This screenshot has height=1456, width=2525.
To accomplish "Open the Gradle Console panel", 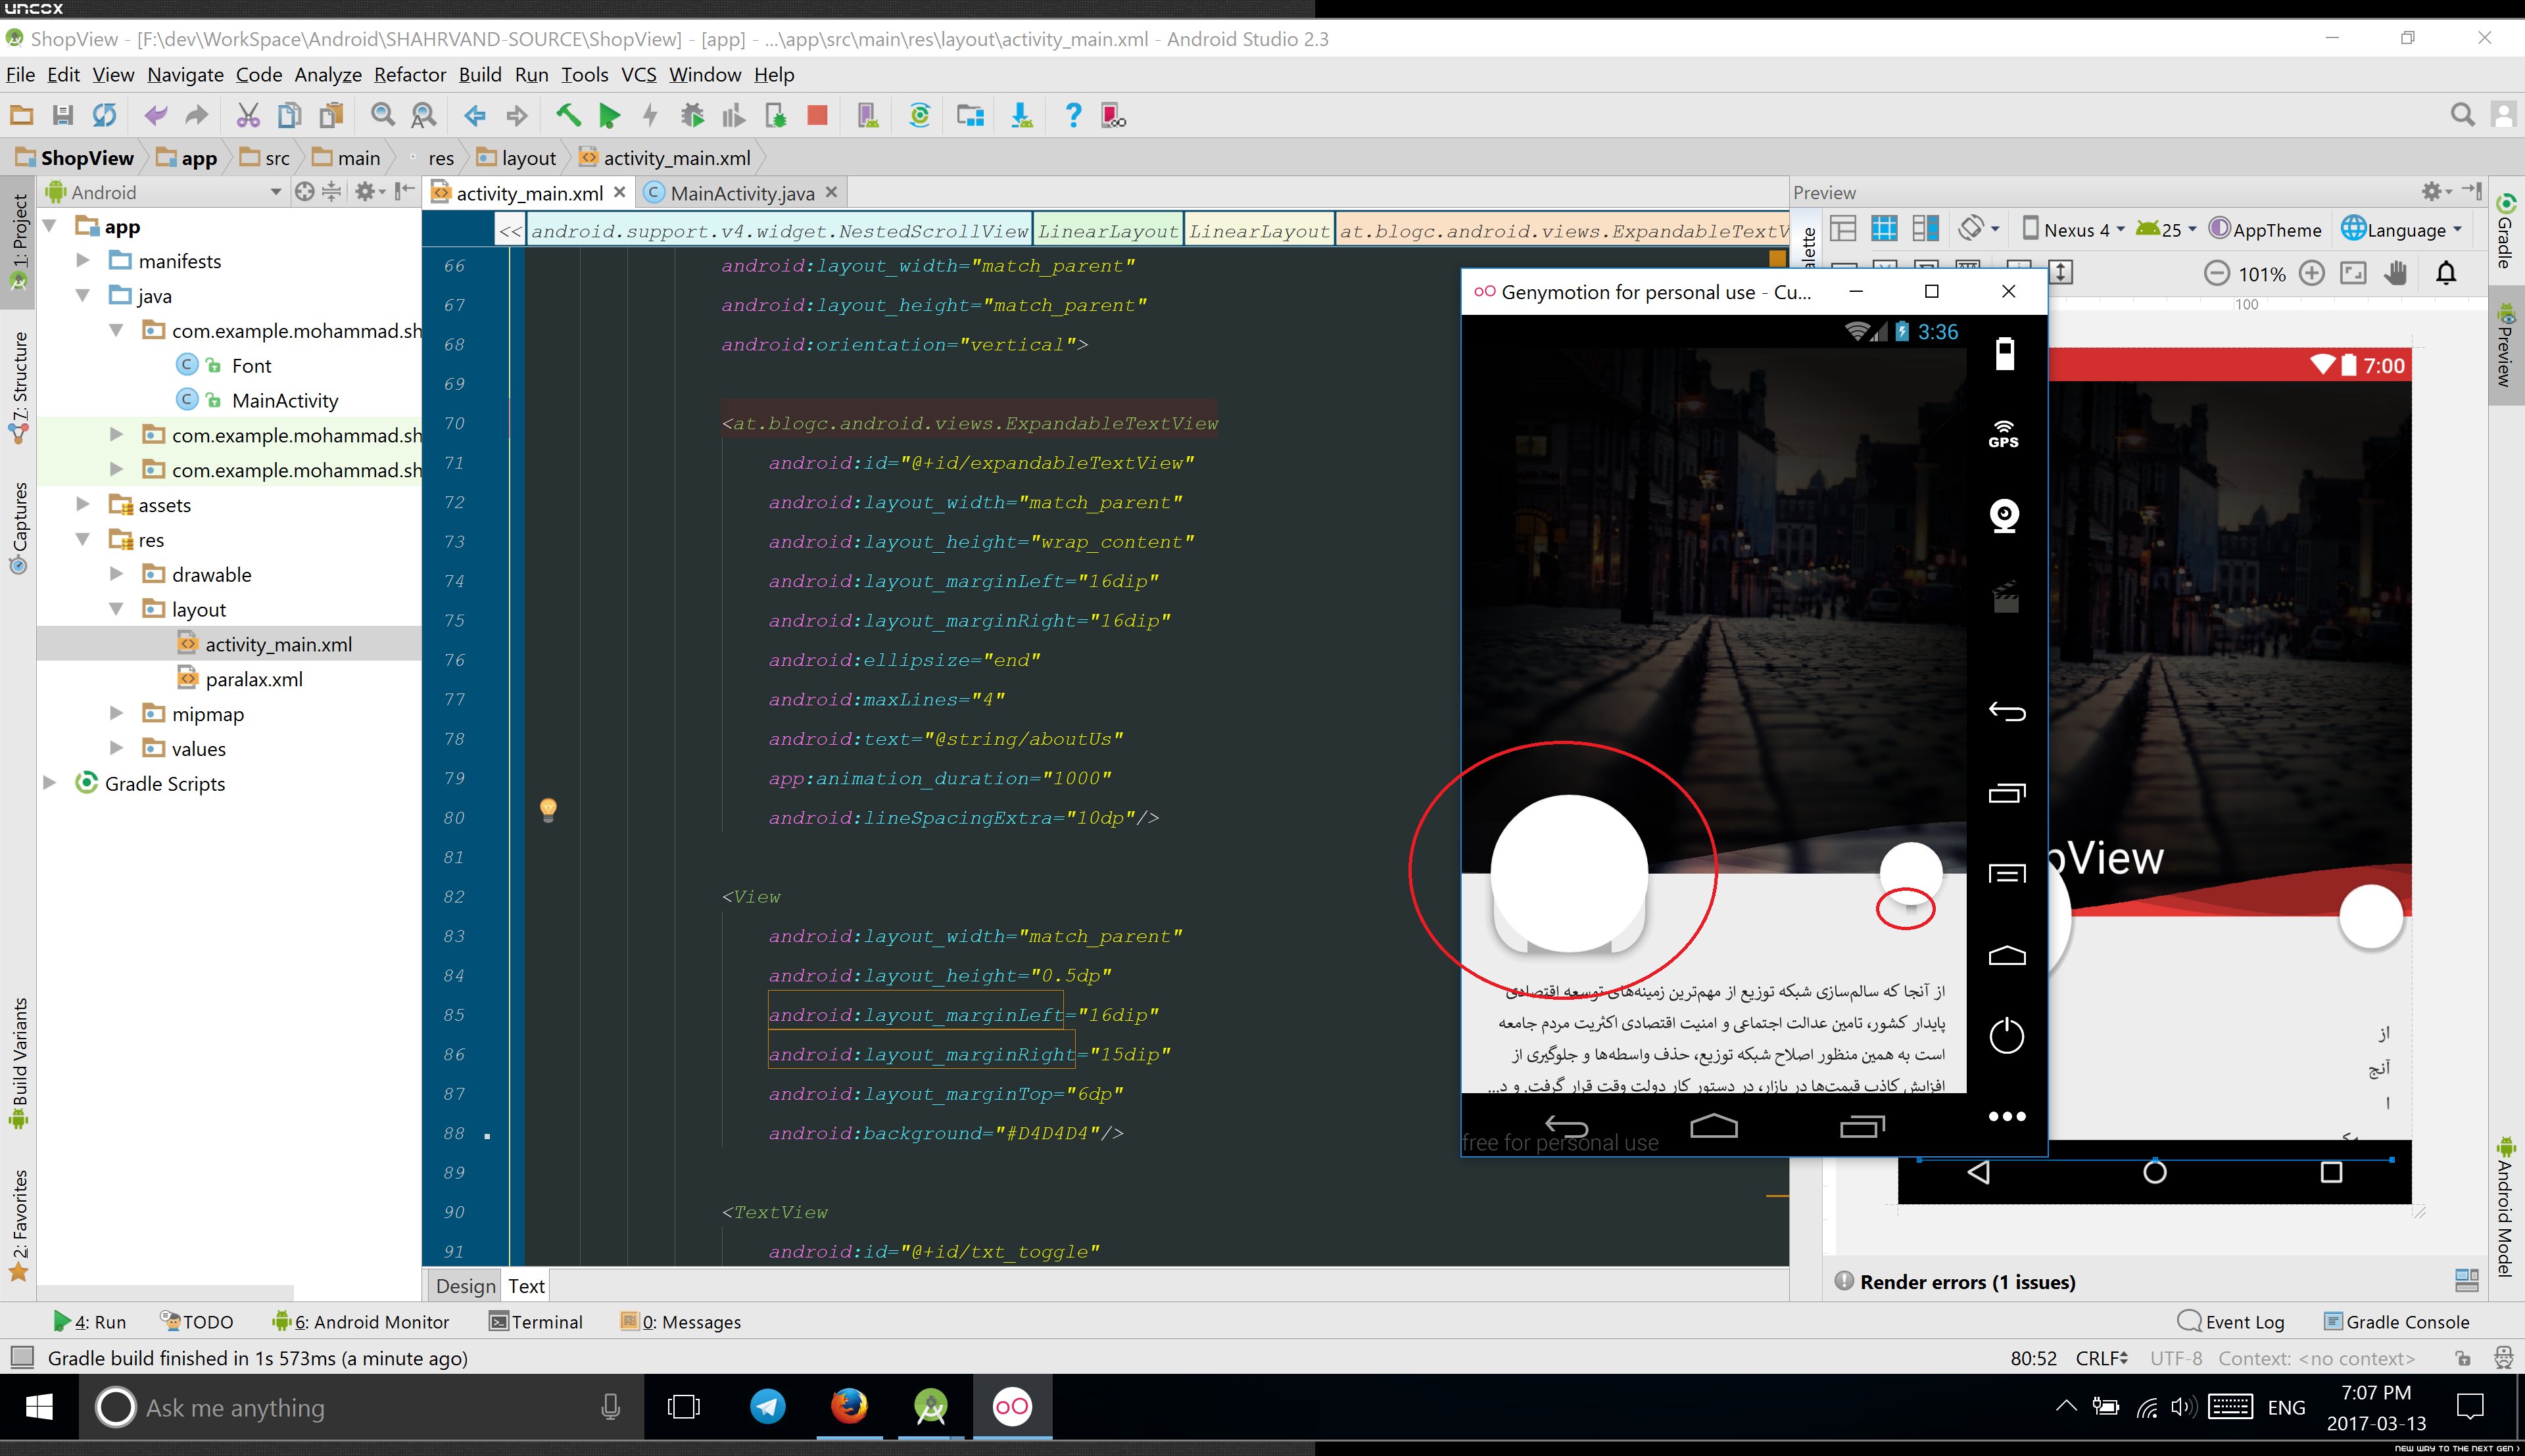I will coord(2396,1322).
